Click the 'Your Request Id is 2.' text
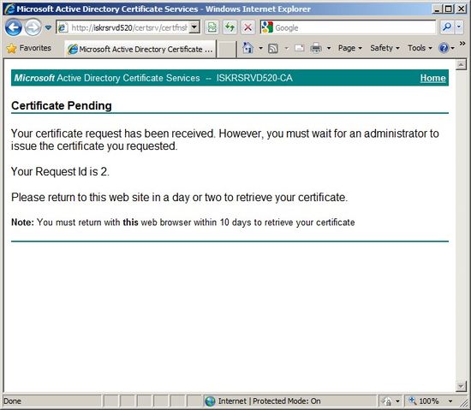Image resolution: width=471 pixels, height=410 pixels. point(60,172)
